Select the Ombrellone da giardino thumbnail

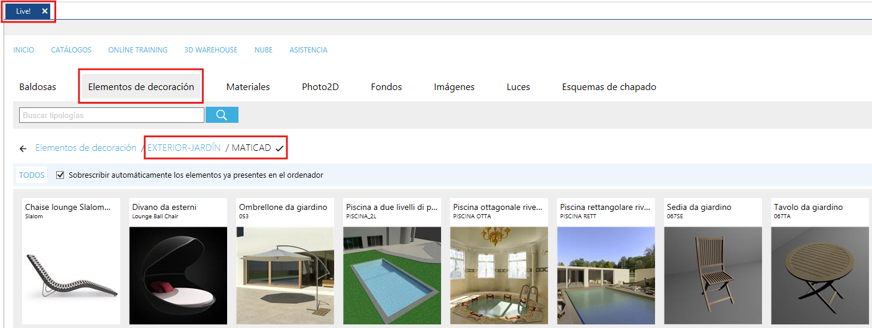285,261
